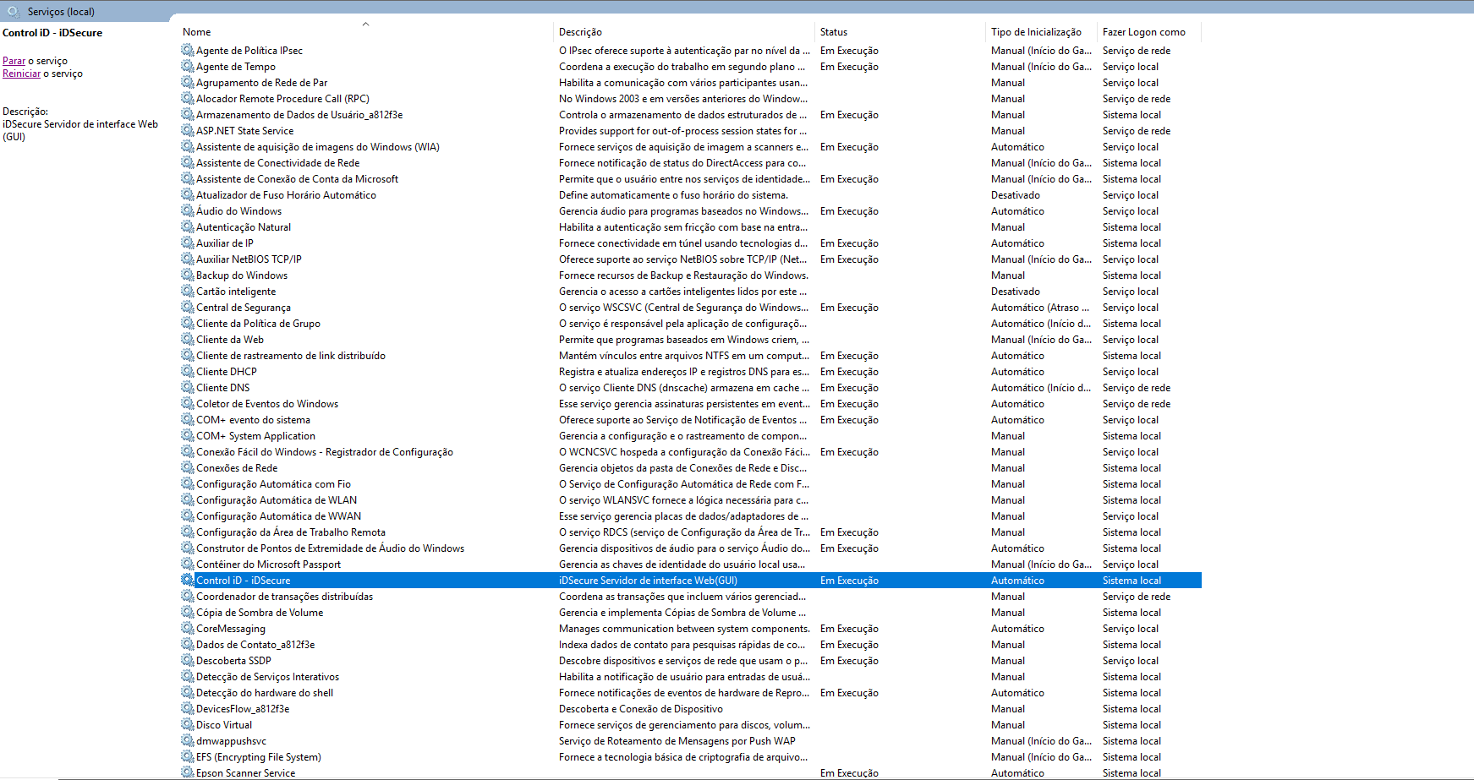
Task: Click the gear icon next to Agente de Tempo
Action: [187, 67]
